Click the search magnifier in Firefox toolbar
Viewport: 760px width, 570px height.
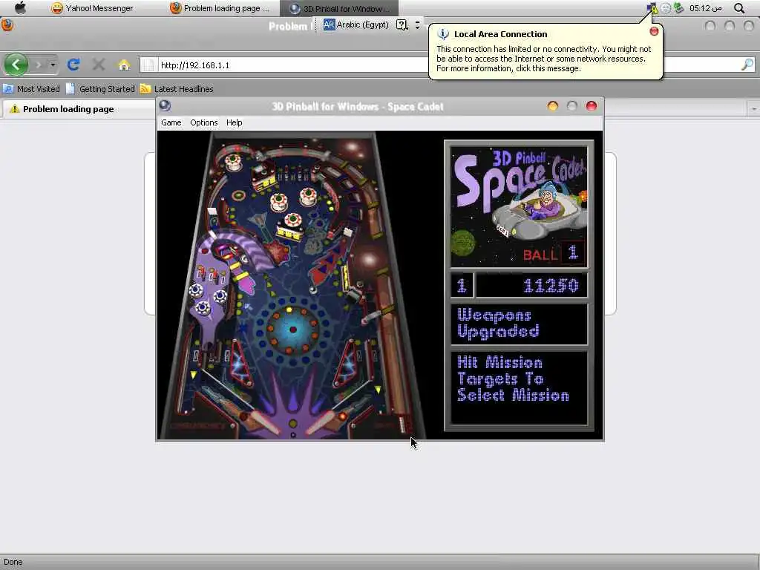click(x=747, y=65)
